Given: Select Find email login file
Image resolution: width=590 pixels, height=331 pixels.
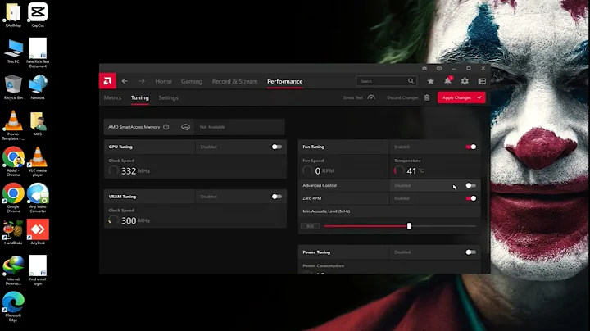Looking at the screenshot, I should 38,270.
